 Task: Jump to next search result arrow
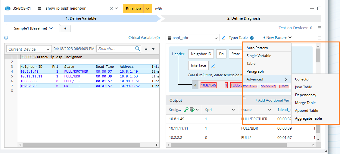[x=153, y=49]
